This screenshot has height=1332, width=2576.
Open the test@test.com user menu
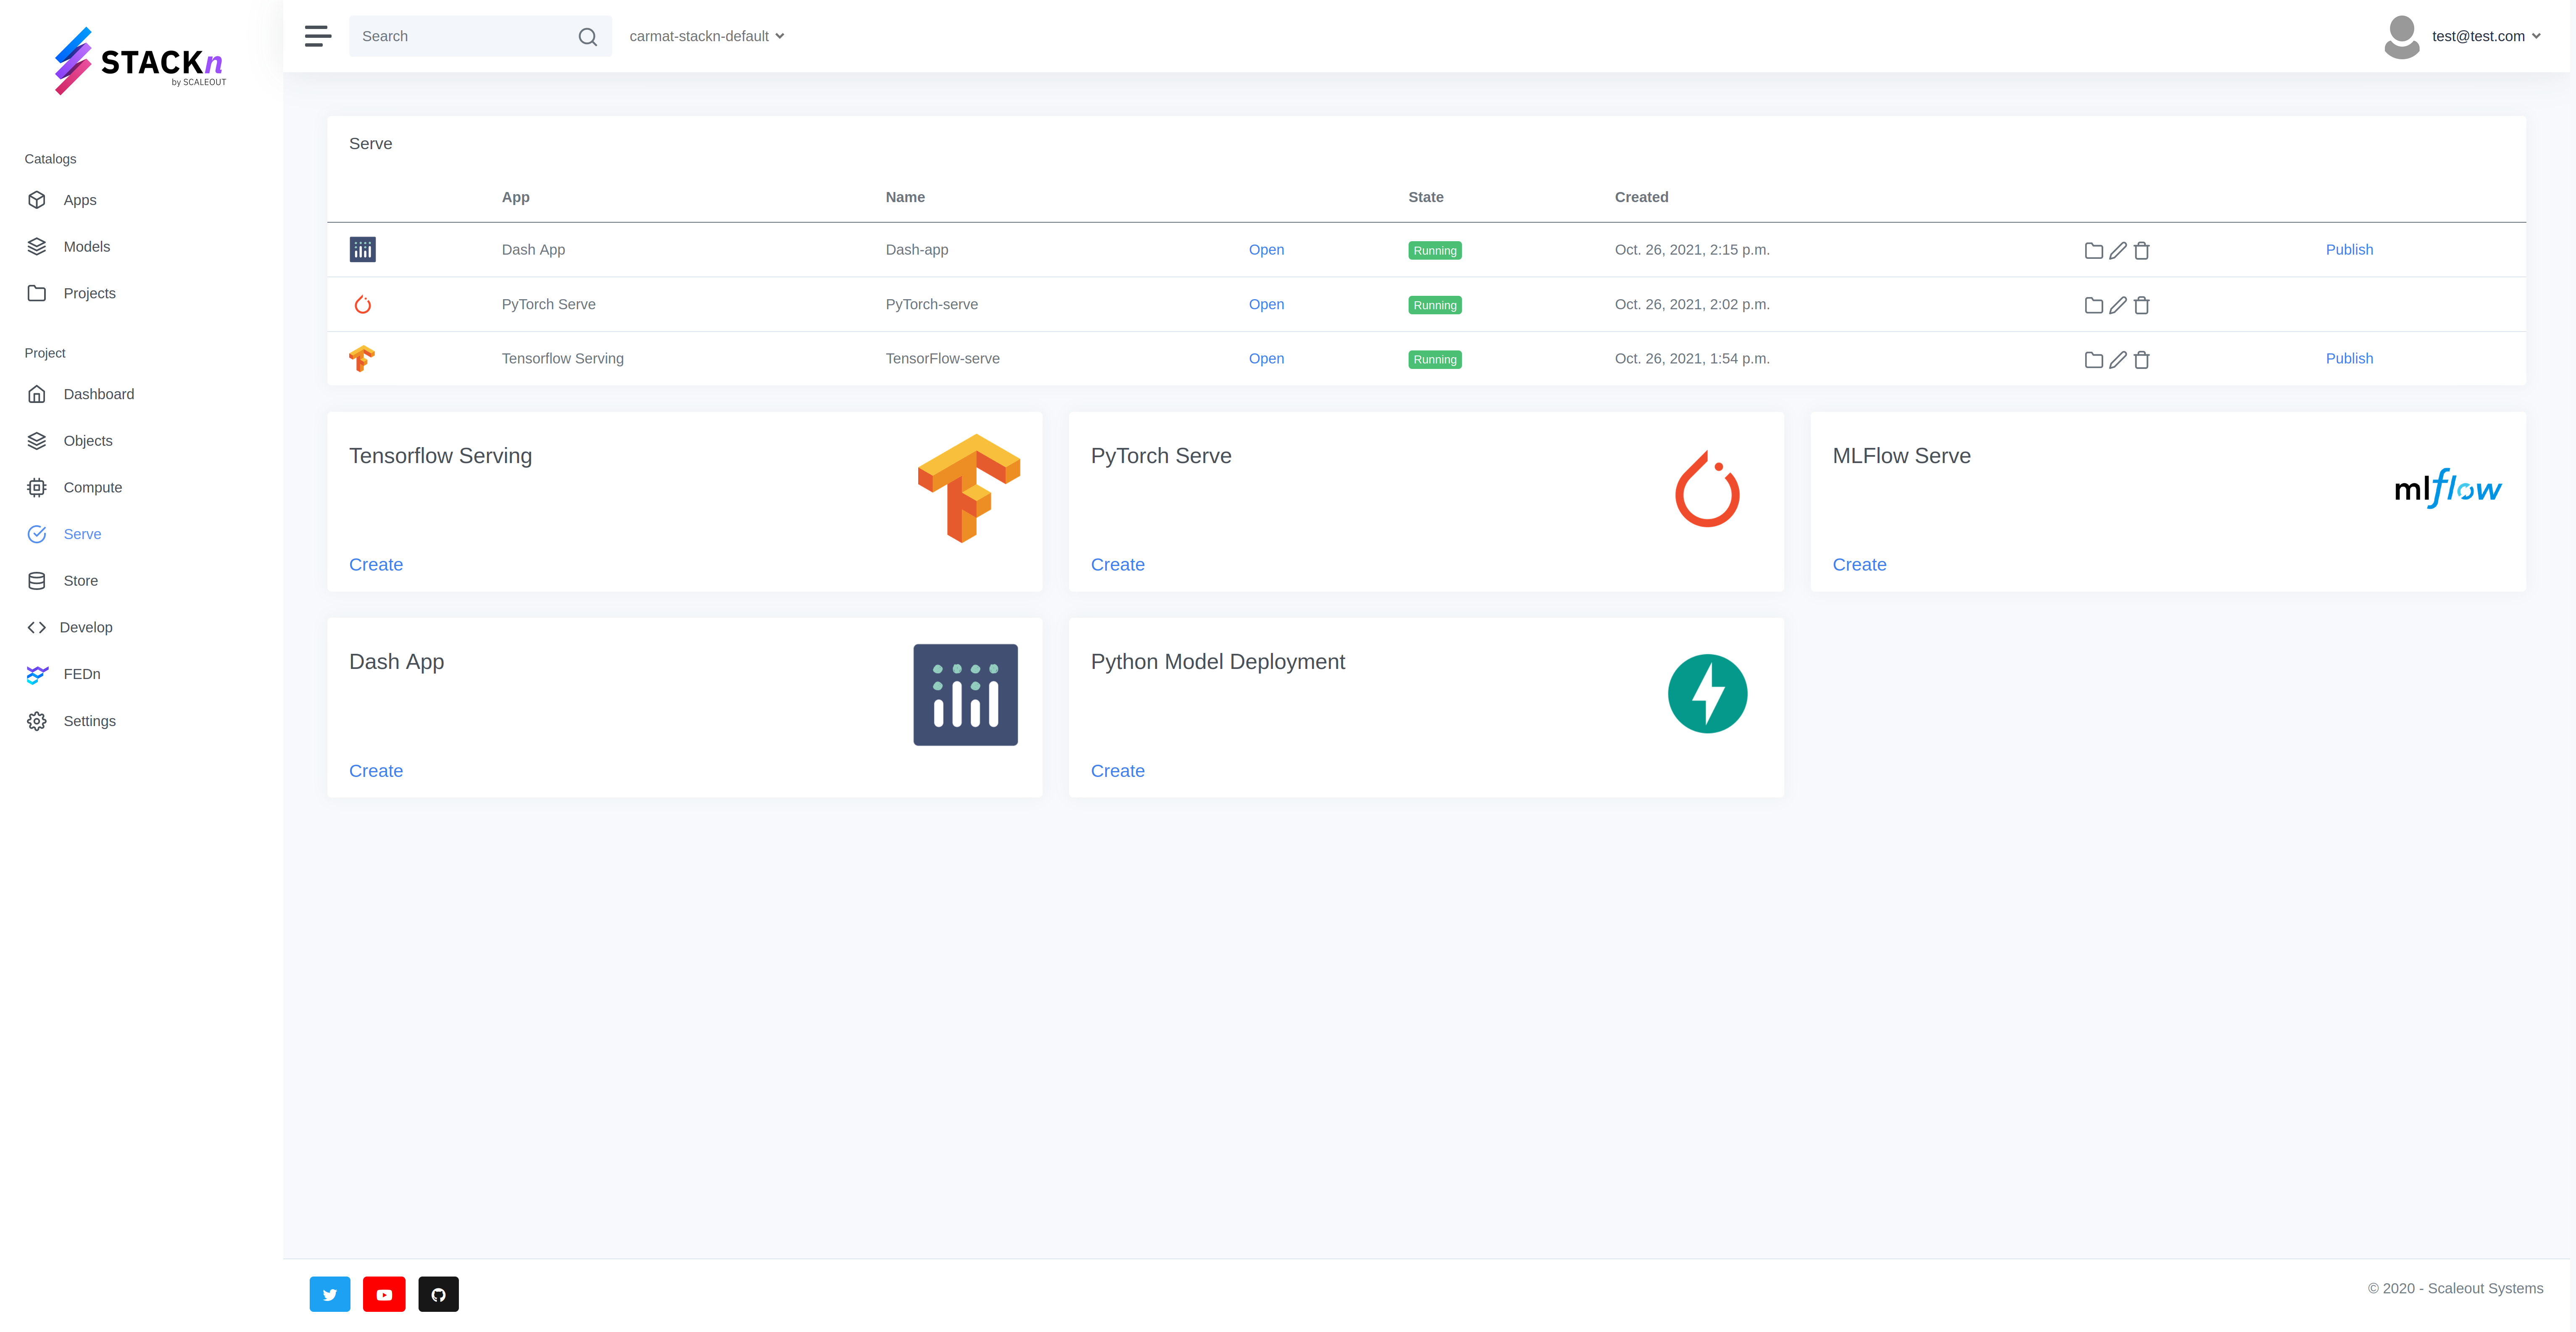pyautogui.click(x=2485, y=36)
